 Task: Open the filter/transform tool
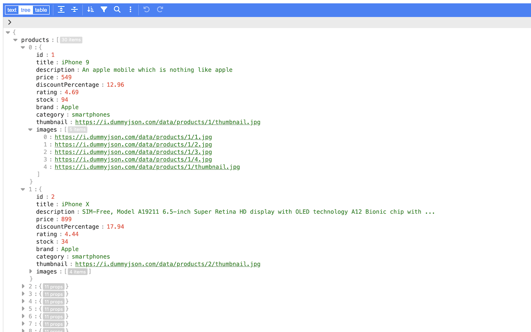click(104, 9)
